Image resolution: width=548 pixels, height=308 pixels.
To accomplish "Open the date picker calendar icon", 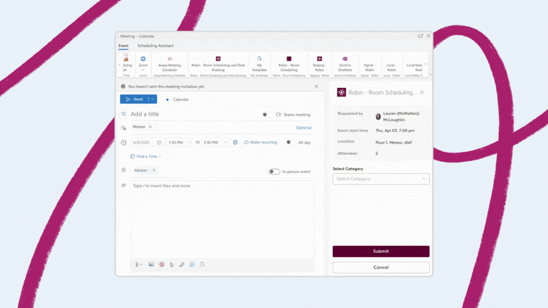I will (x=159, y=143).
